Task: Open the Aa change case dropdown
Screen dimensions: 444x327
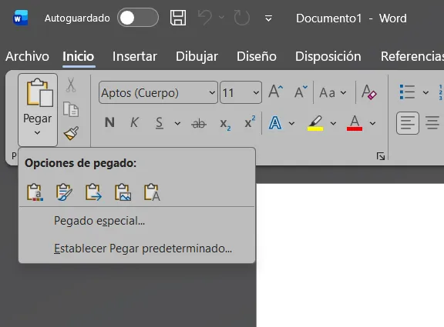Action: [x=333, y=92]
